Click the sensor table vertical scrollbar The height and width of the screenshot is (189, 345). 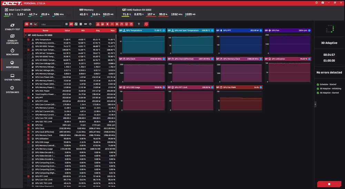[116, 95]
